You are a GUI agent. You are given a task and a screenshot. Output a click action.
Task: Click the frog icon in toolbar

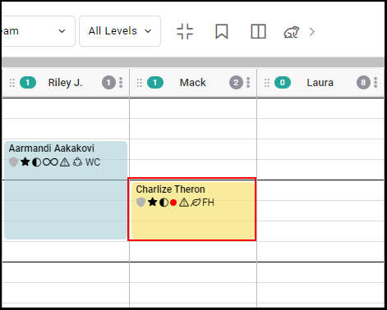[292, 32]
